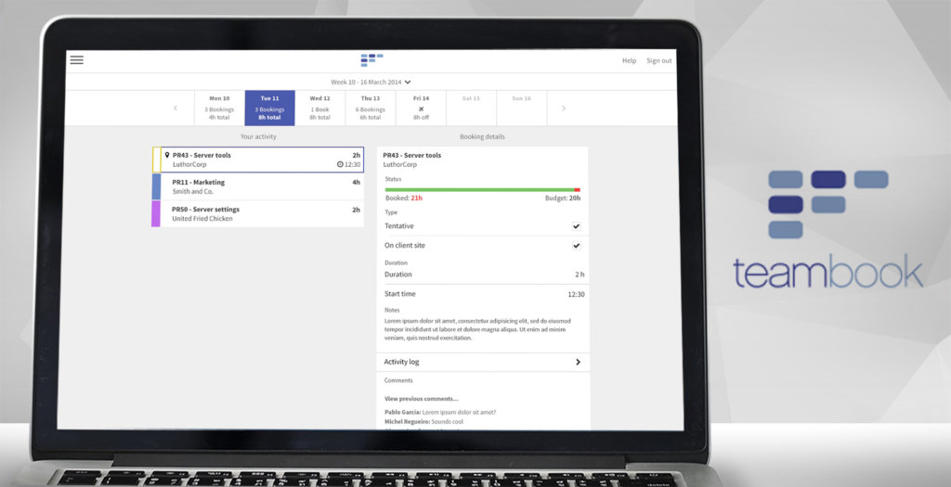Click the large teambook brand logo
Image resolution: width=951 pixels, height=487 pixels.
coord(827,230)
